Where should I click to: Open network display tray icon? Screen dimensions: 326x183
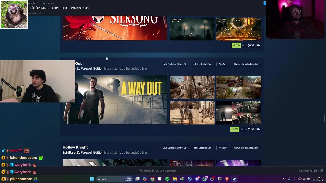click(x=300, y=179)
